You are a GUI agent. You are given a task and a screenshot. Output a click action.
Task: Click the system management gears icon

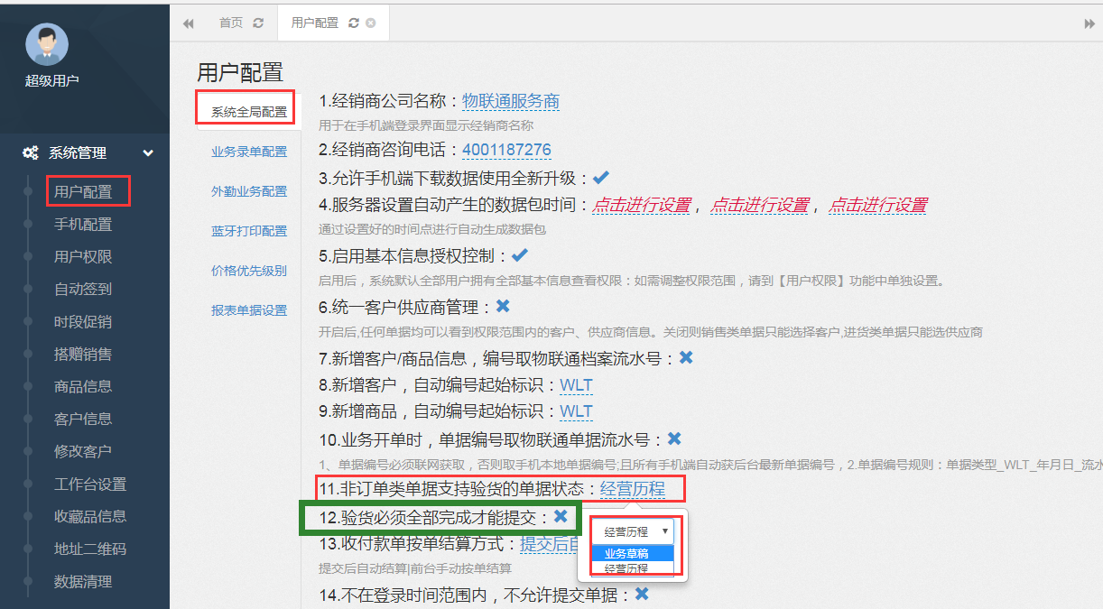pyautogui.click(x=30, y=153)
